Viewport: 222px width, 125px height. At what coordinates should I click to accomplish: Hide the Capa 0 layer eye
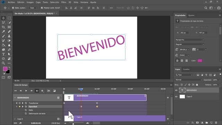pyautogui.click(x=176, y=97)
